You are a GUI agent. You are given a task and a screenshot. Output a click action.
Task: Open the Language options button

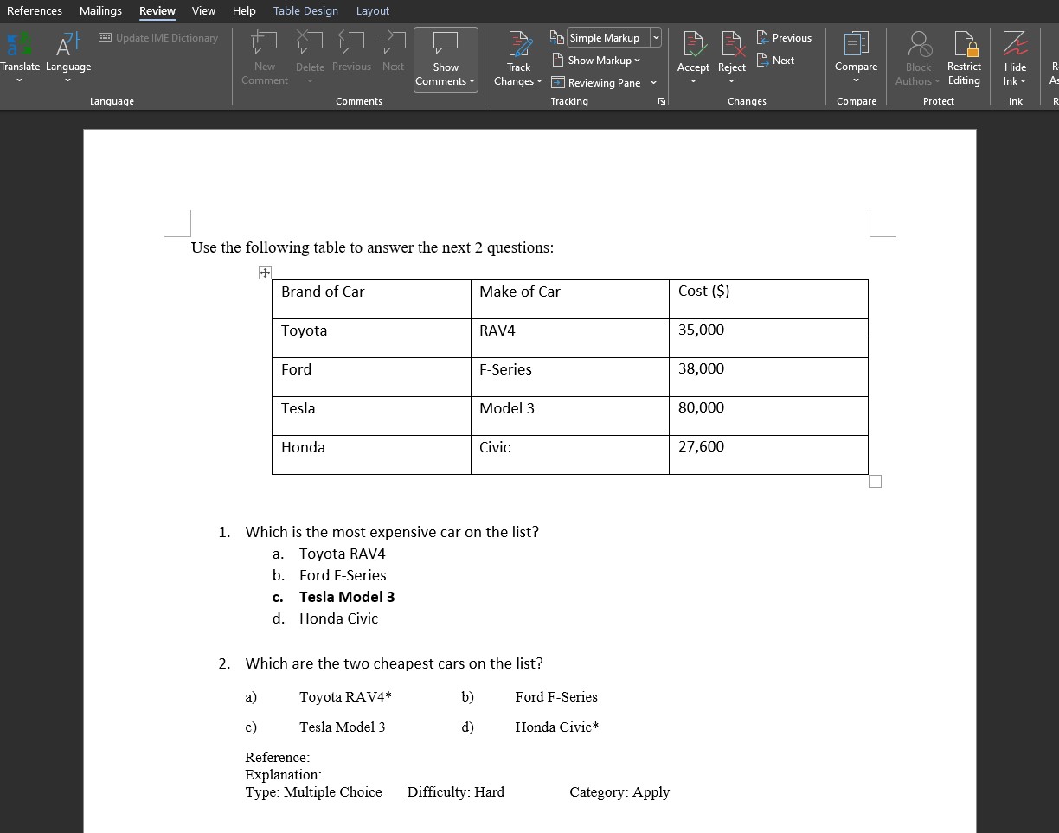(x=68, y=57)
